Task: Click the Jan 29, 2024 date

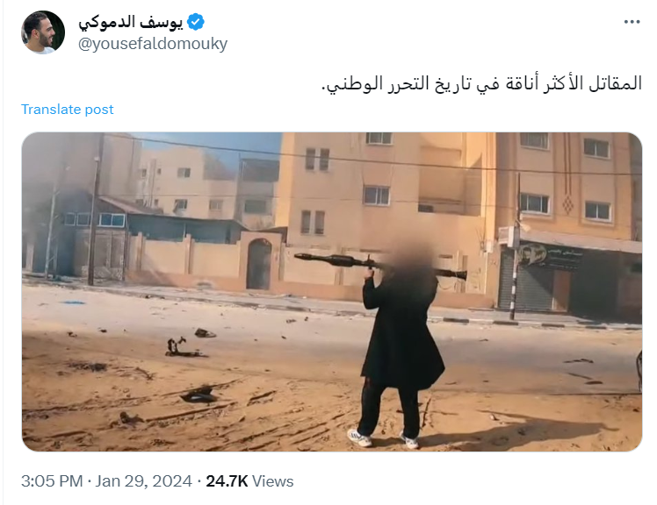Action: coord(143,481)
